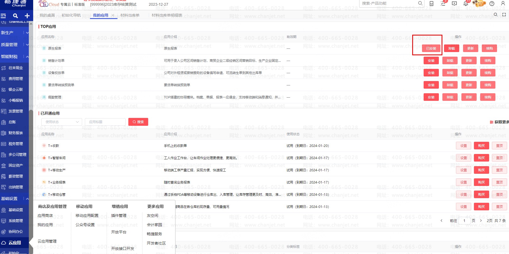Click the screen message icon in top bar

[454, 4]
